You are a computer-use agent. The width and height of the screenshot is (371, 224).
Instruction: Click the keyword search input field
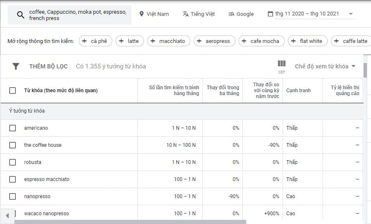[x=69, y=15]
